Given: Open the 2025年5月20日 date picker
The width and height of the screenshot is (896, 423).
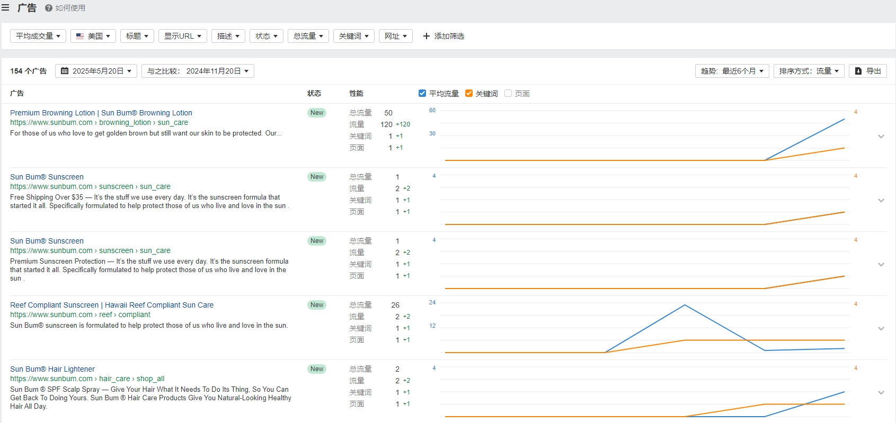Looking at the screenshot, I should 96,71.
